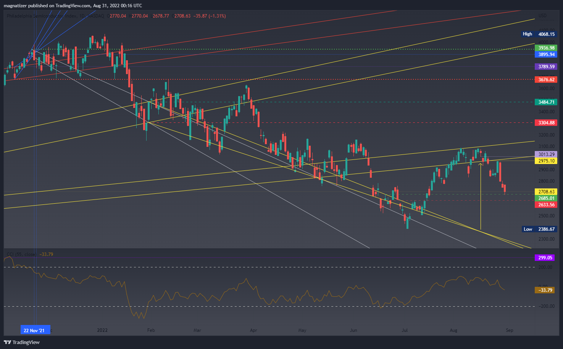This screenshot has height=349, width=563.
Task: Click the High 4068.15 price label
Action: click(x=539, y=34)
